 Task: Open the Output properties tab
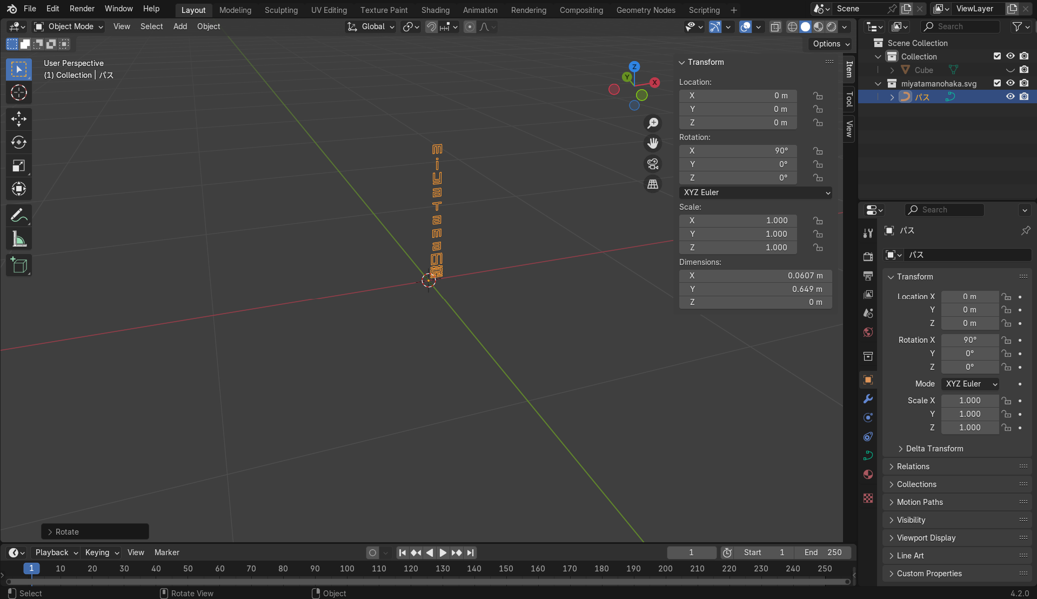868,276
